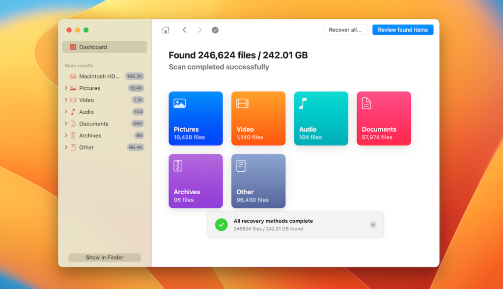Click the page icon on Documents card
Image resolution: width=503 pixels, height=289 pixels.
click(x=366, y=103)
